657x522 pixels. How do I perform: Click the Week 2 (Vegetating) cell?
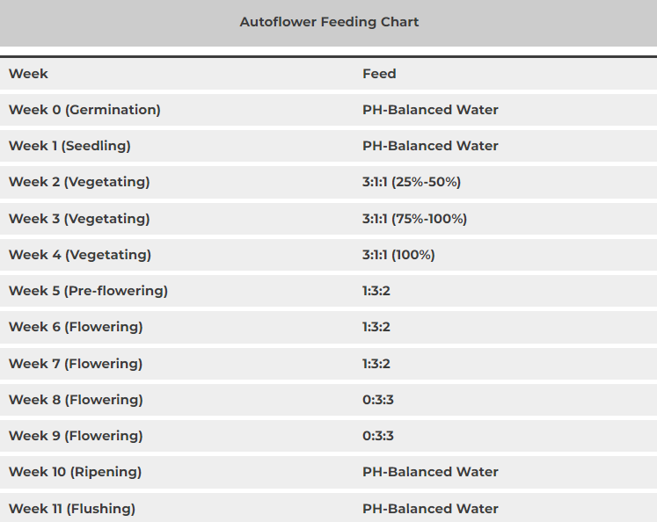(x=79, y=182)
